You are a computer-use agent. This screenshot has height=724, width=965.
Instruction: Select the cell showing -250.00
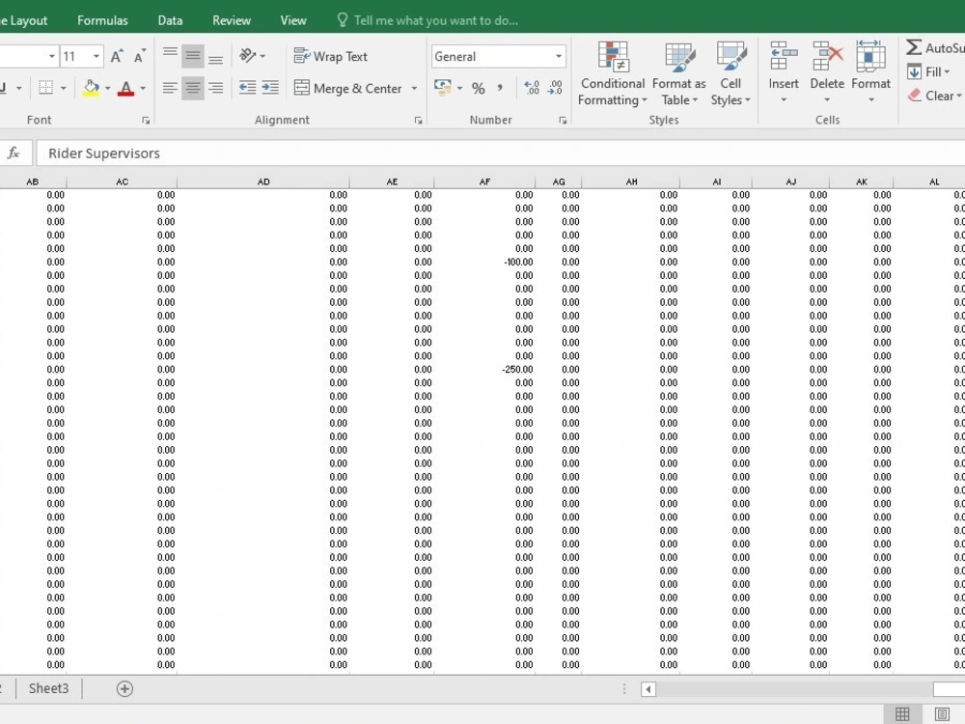point(485,370)
